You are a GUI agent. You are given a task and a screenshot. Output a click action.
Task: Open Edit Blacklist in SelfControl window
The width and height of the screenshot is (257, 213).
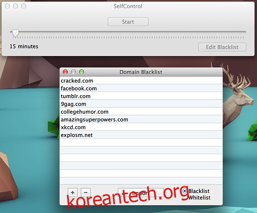[222, 47]
